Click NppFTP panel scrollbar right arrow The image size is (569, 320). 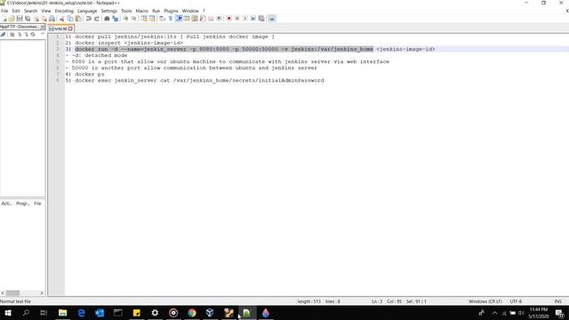[x=42, y=292]
